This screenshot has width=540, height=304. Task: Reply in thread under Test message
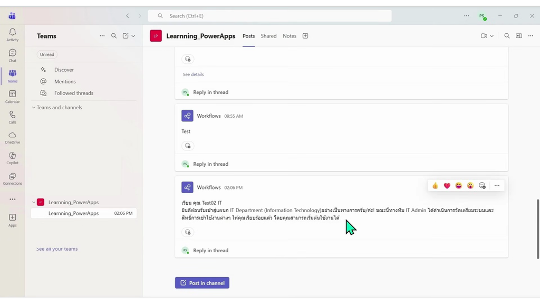point(211,164)
